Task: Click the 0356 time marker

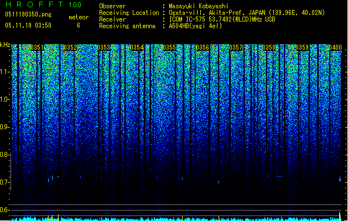Action: (202, 48)
